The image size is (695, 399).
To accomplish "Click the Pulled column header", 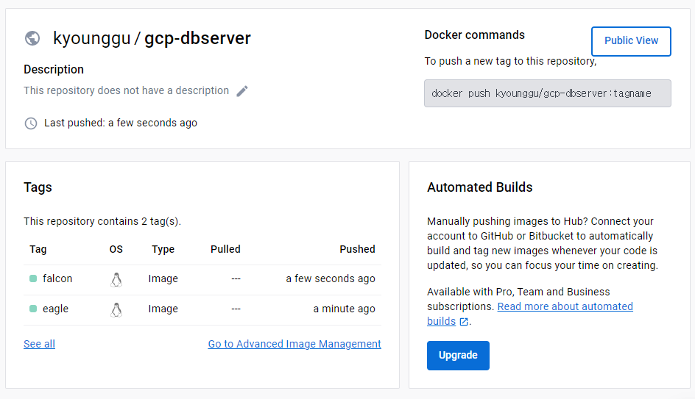I will [225, 250].
